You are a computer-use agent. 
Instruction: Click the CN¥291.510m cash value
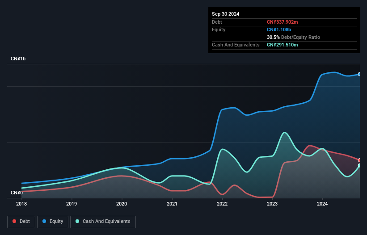tap(282, 45)
